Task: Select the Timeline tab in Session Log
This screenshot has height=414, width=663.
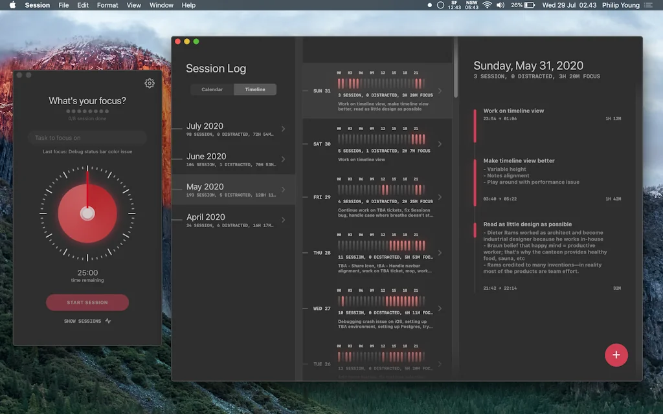Action: pyautogui.click(x=254, y=89)
